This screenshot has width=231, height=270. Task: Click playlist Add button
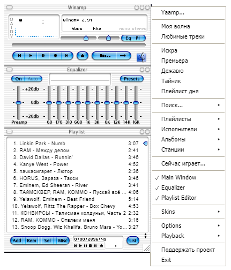[17, 241]
